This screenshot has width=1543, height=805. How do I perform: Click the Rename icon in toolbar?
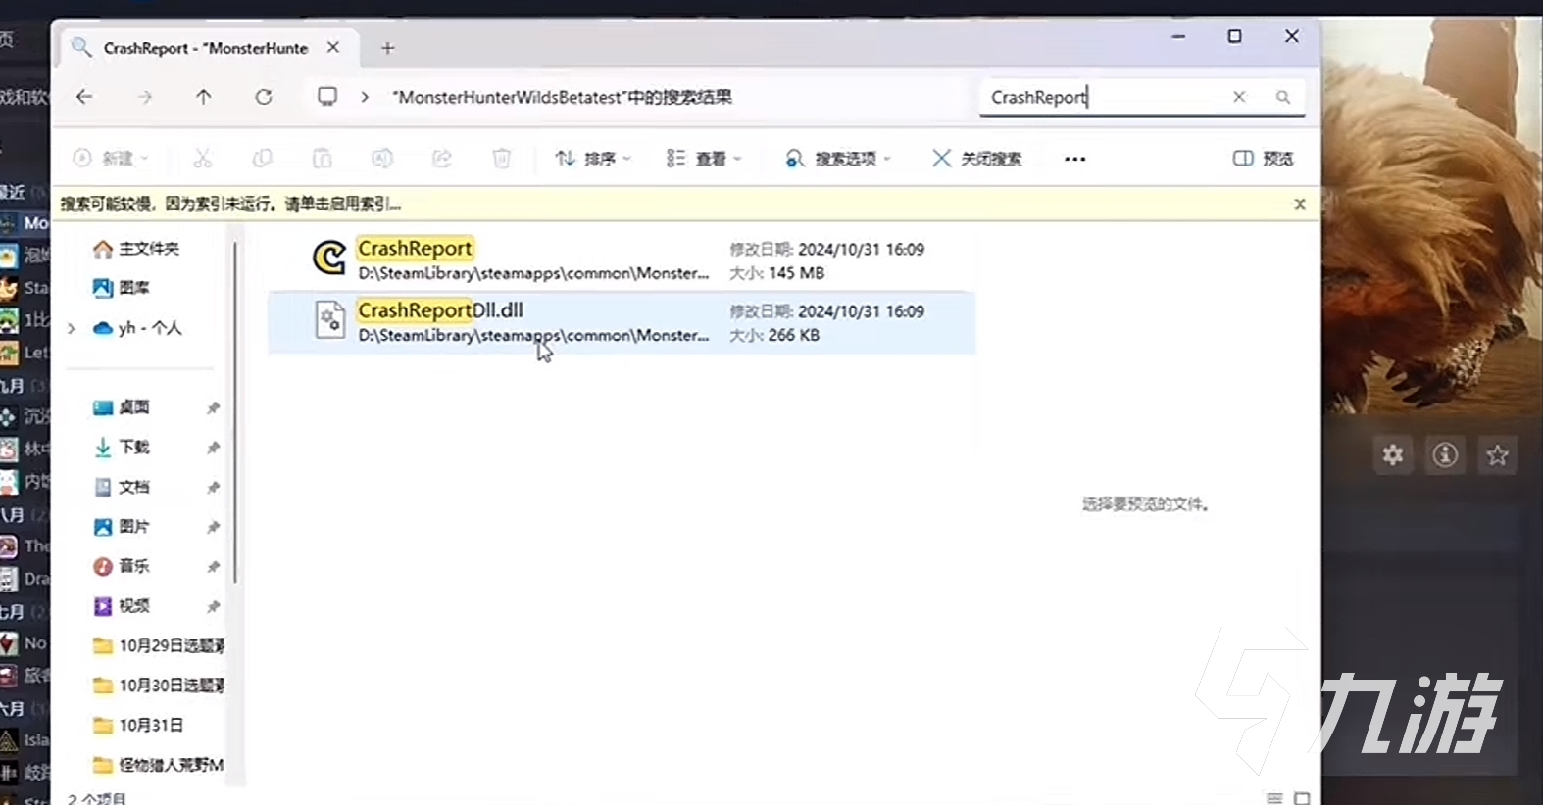(382, 158)
